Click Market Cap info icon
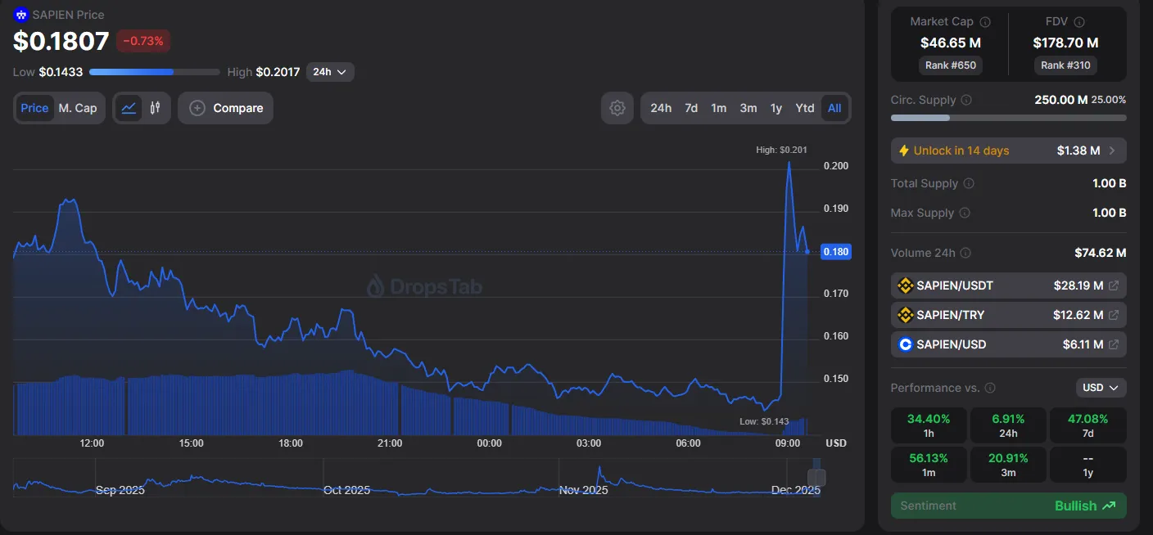This screenshot has height=535, width=1153. [985, 22]
